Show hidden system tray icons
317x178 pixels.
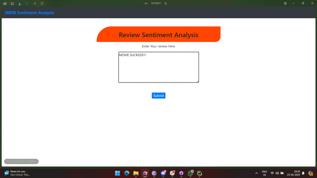(257, 173)
